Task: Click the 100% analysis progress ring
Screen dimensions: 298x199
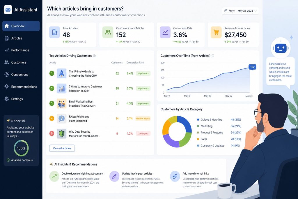Action: pyautogui.click(x=21, y=148)
